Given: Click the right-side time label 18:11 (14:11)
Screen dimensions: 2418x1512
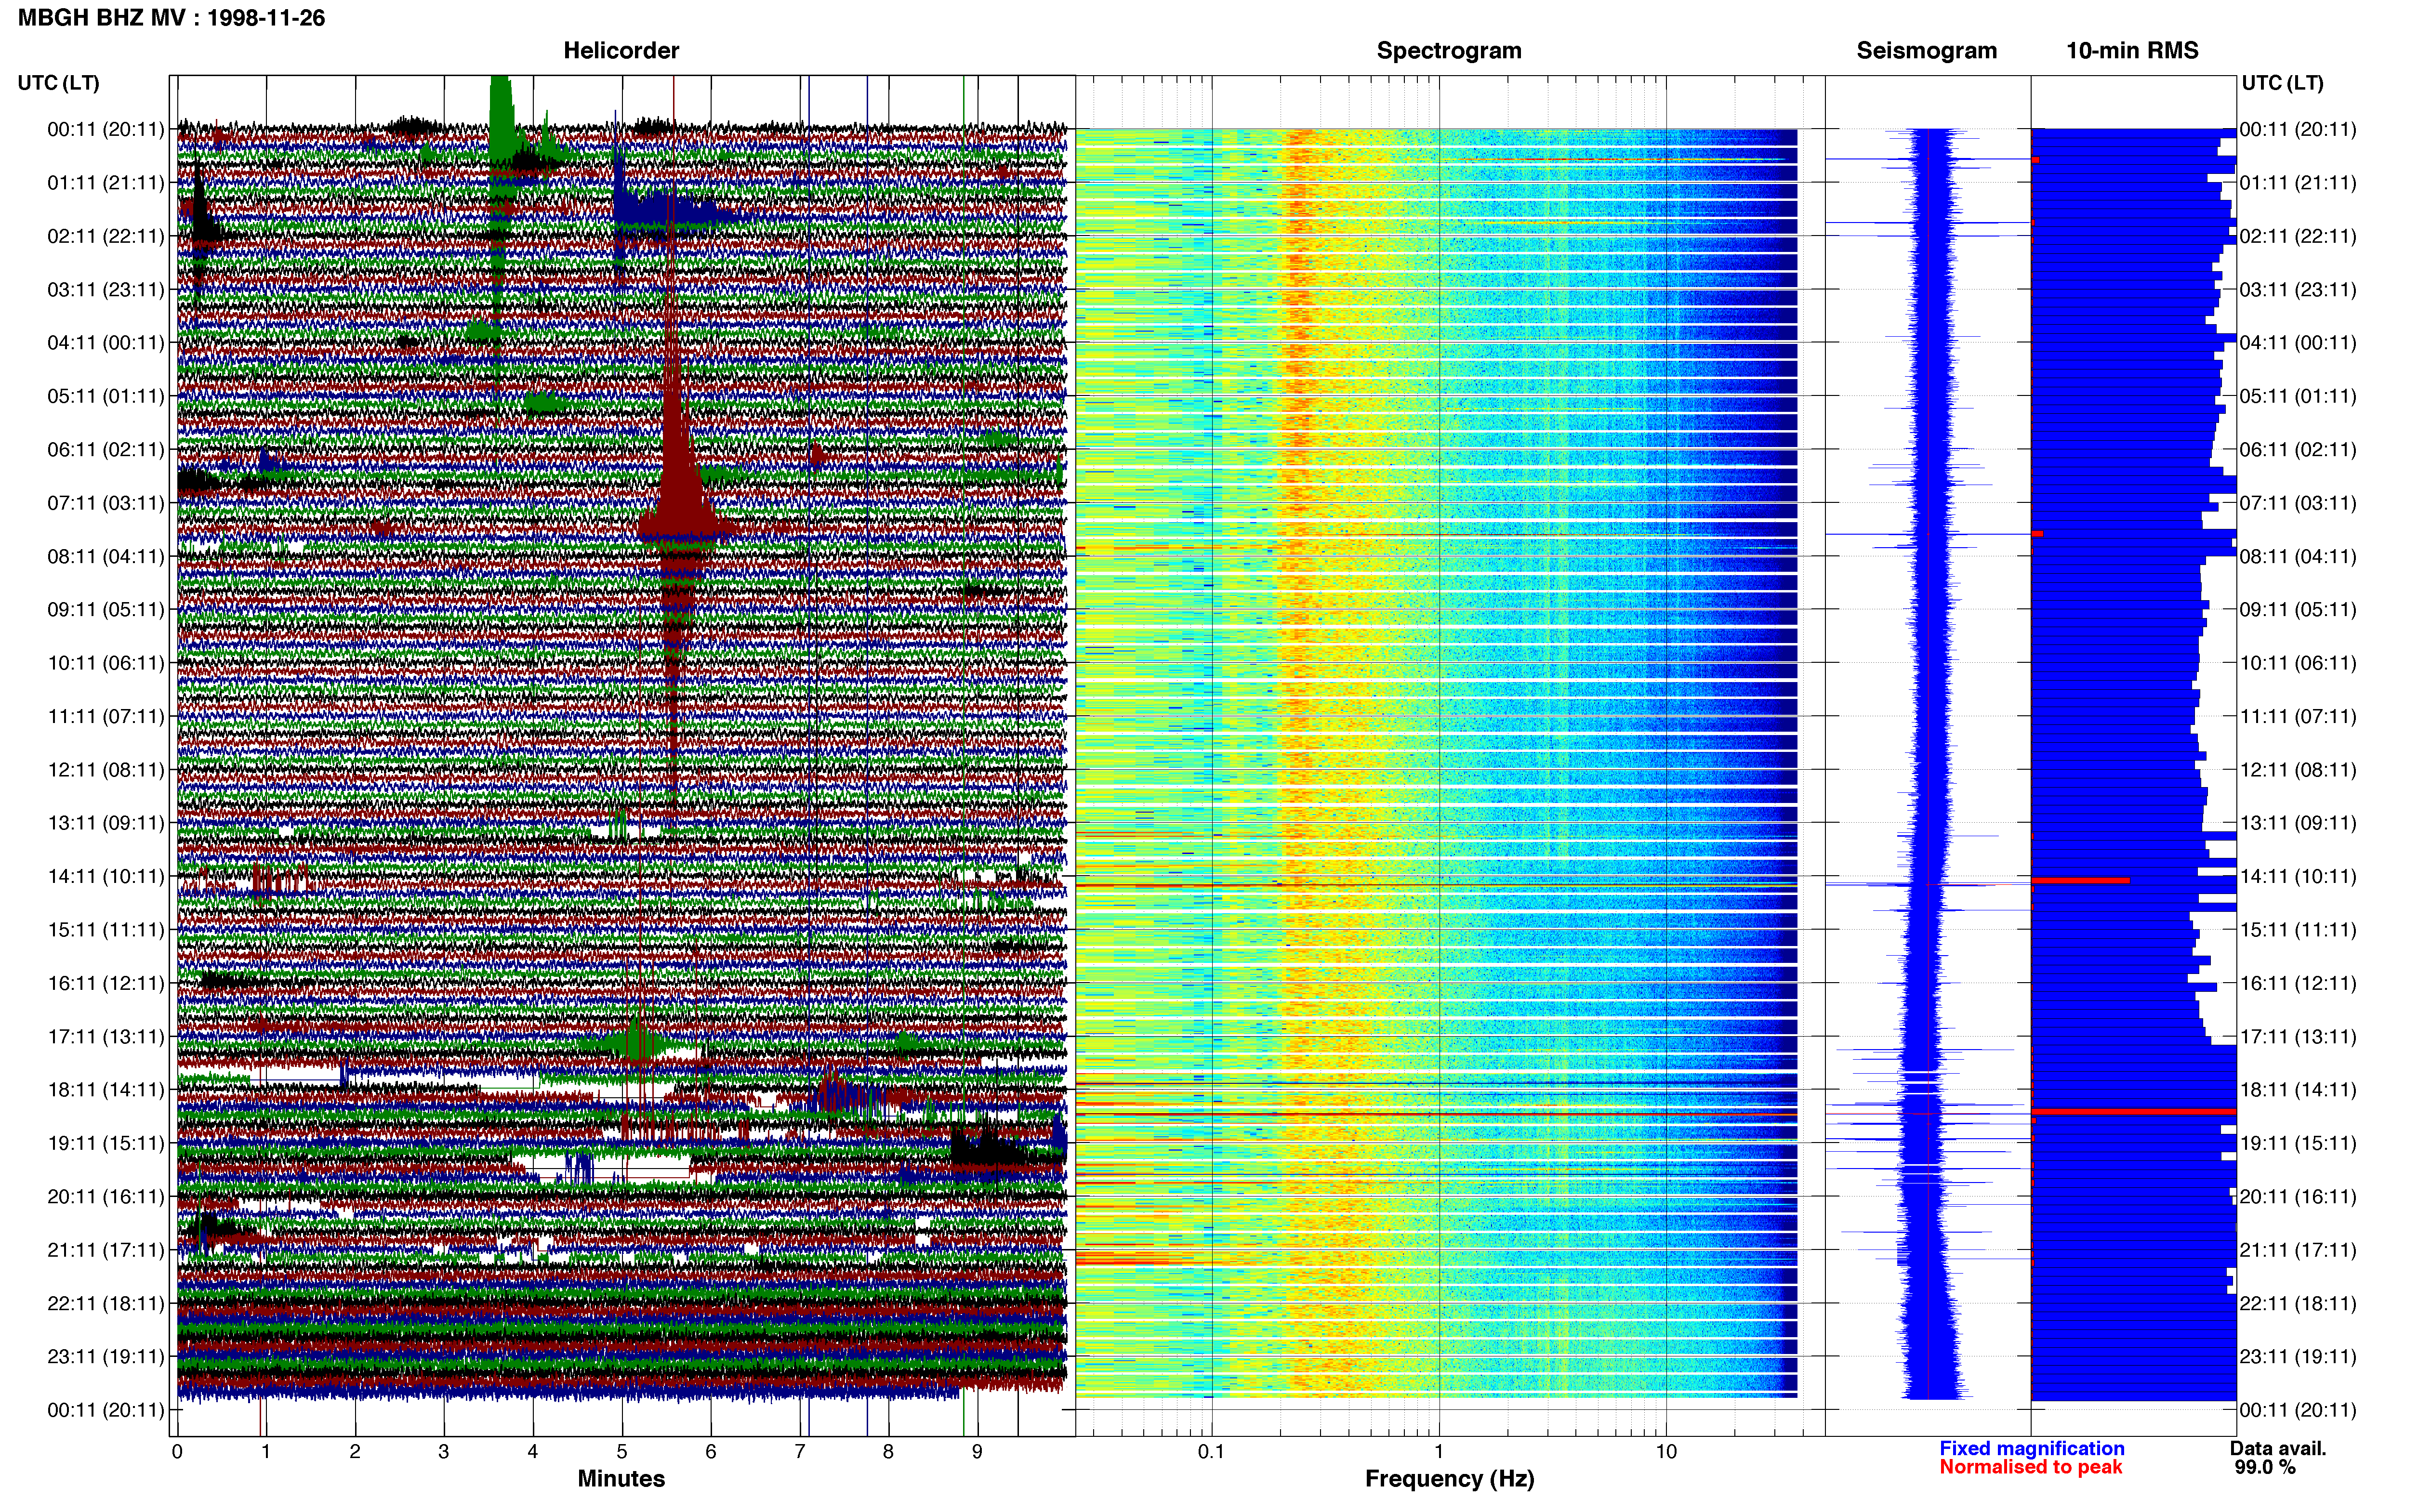Looking at the screenshot, I should (x=2298, y=1089).
